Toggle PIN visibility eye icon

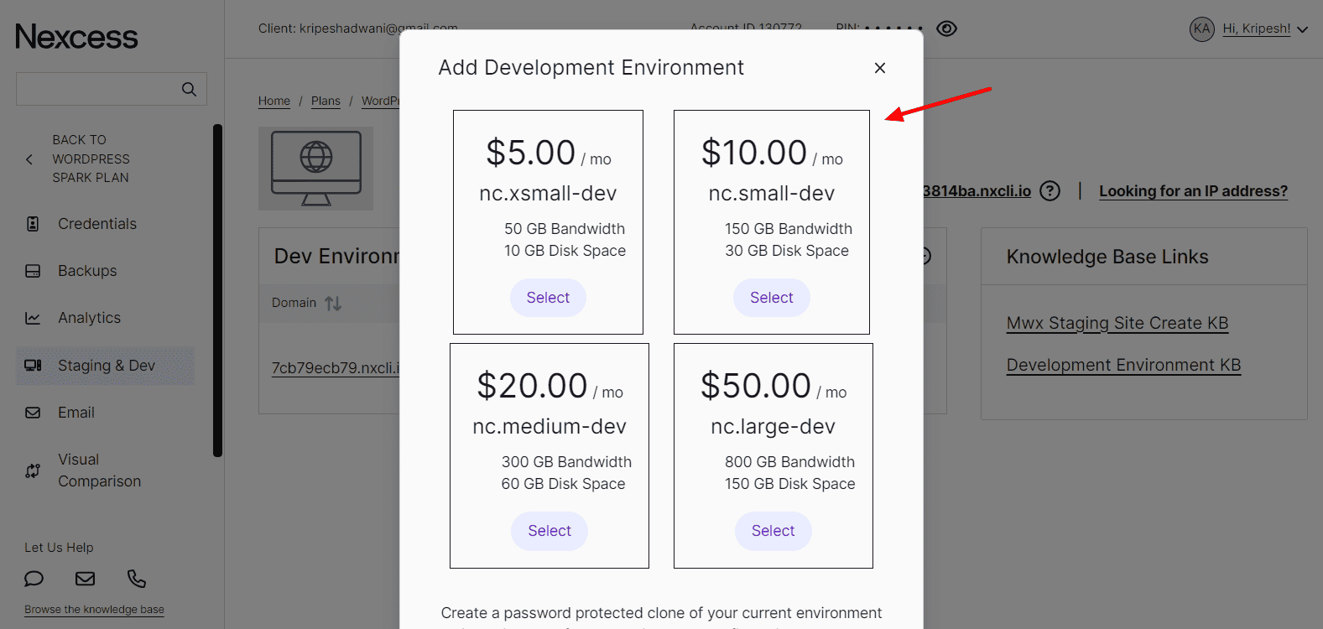click(946, 29)
